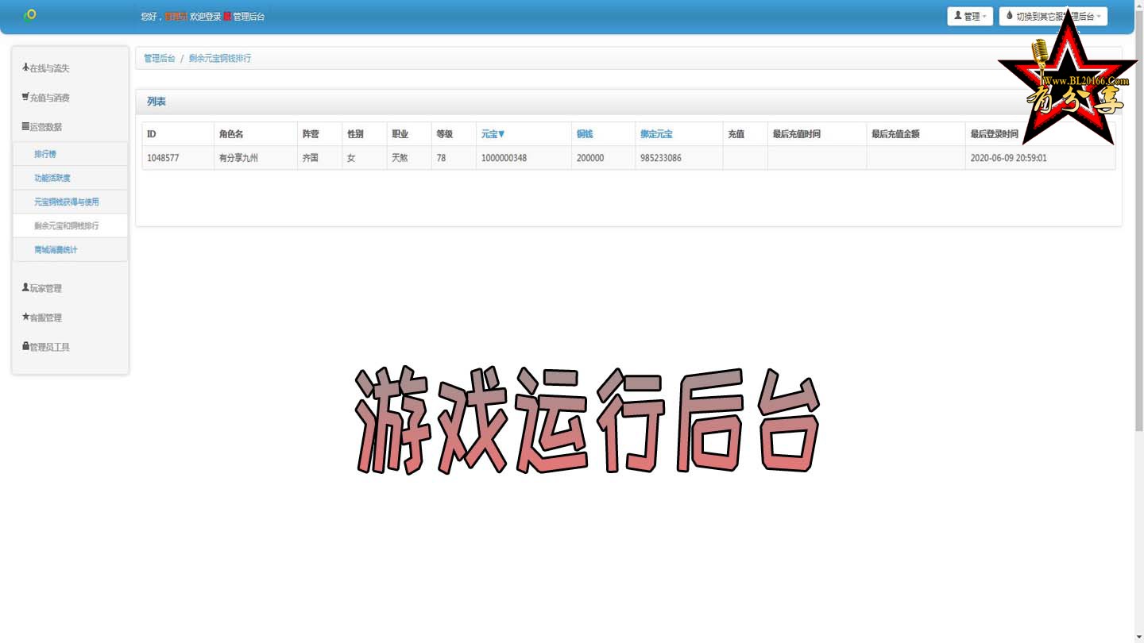Select the online/churn icon in sidebar

click(25, 68)
